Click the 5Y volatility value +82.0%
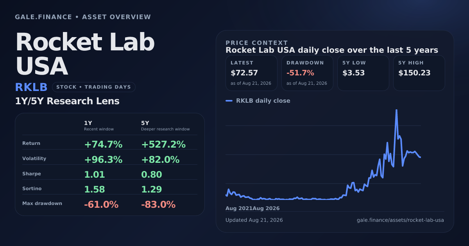 tap(160, 159)
